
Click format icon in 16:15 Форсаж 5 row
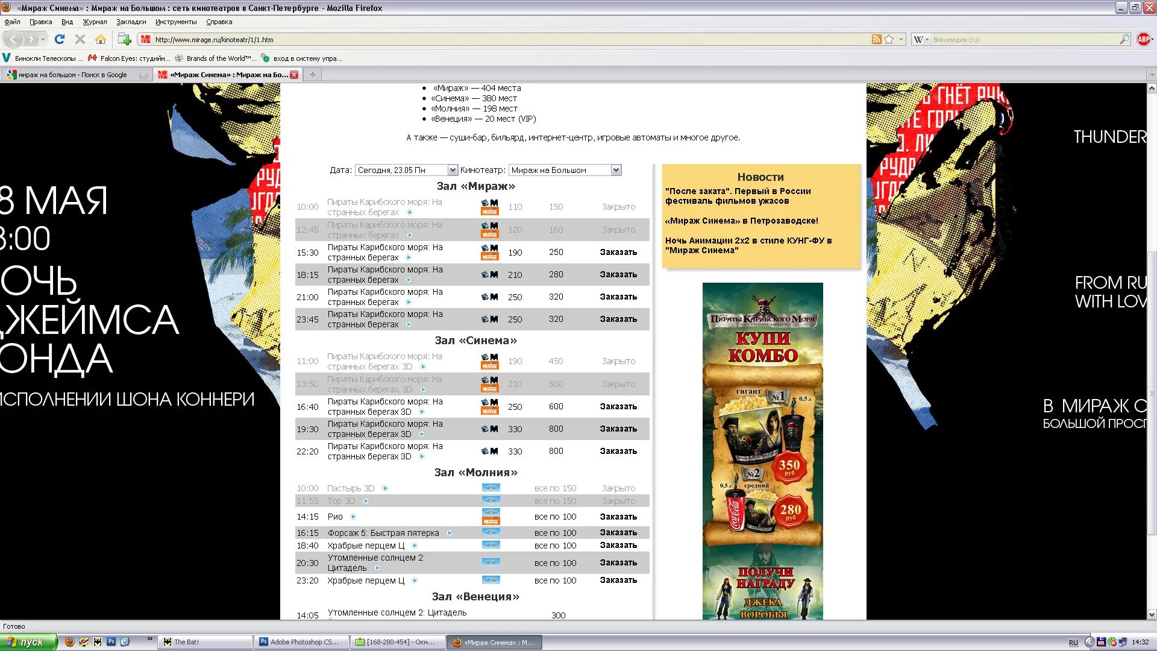click(491, 532)
